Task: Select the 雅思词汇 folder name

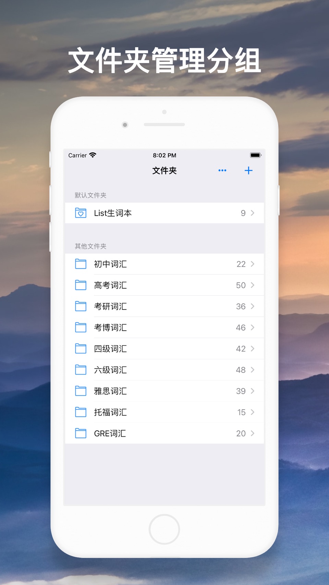Action: [x=110, y=391]
